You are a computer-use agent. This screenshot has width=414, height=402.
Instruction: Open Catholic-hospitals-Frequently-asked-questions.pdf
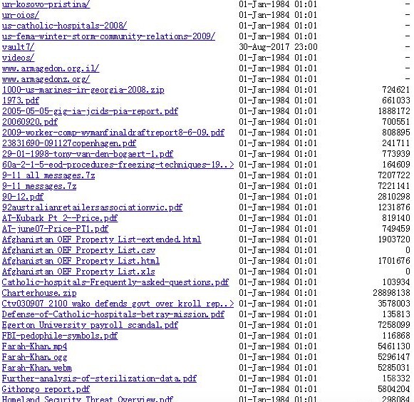click(x=115, y=282)
